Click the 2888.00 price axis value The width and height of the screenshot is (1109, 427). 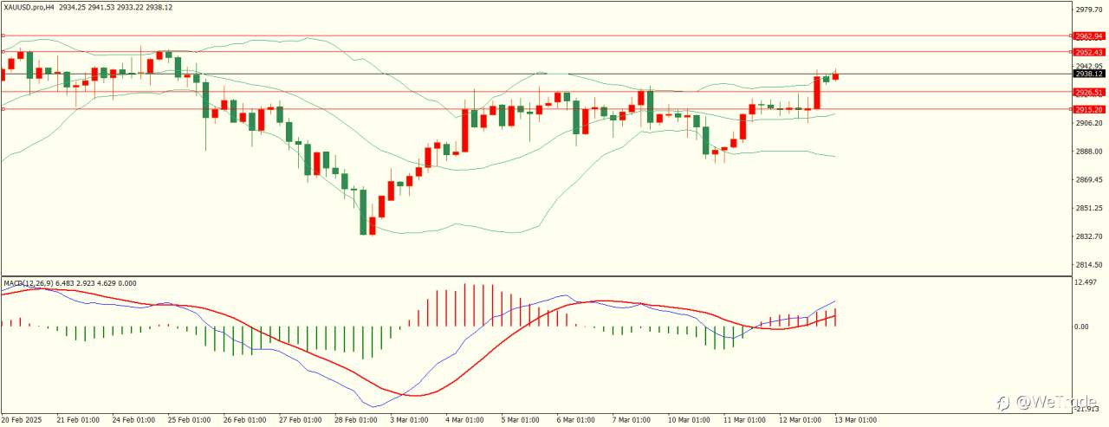pyautogui.click(x=1089, y=152)
